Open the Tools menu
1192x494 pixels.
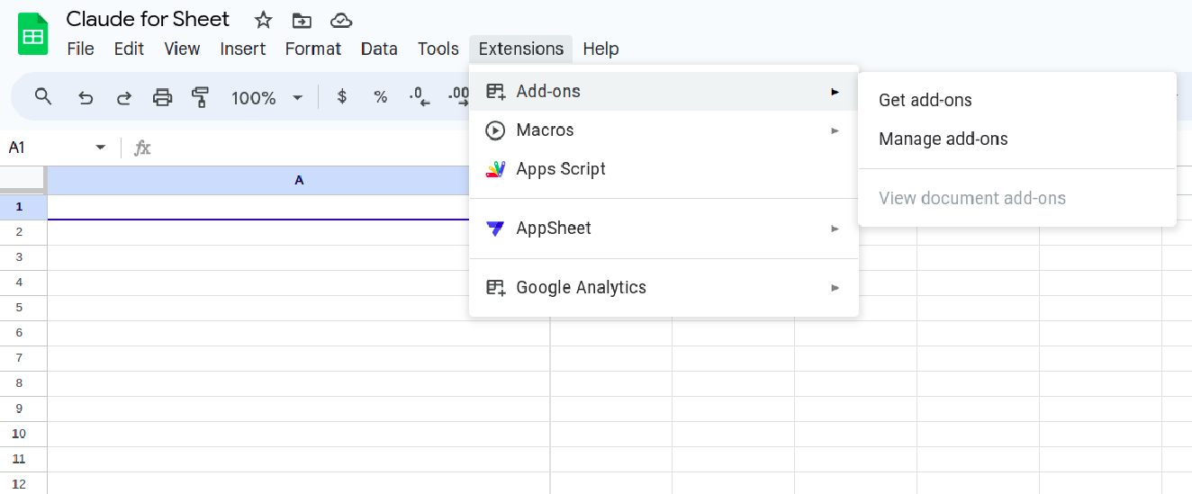[438, 49]
